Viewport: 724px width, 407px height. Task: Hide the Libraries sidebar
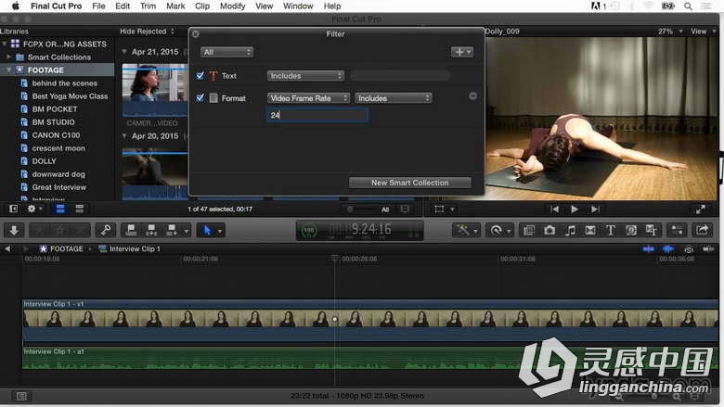[13, 209]
